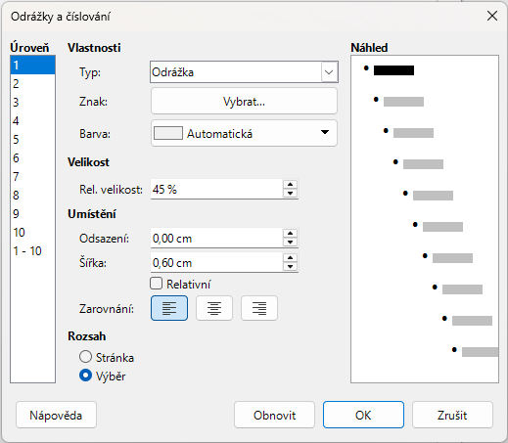Image resolution: width=508 pixels, height=443 pixels.
Task: Click the Nápověda button
Action: (x=56, y=415)
